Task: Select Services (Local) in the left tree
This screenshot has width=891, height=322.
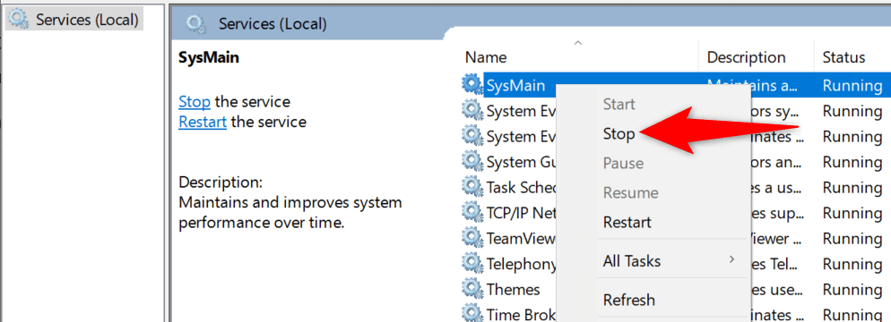Action: [x=88, y=20]
